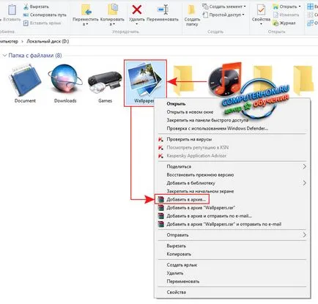Select the Вырезать scissors icon in ribbon
318x304 pixels.
(26, 7)
